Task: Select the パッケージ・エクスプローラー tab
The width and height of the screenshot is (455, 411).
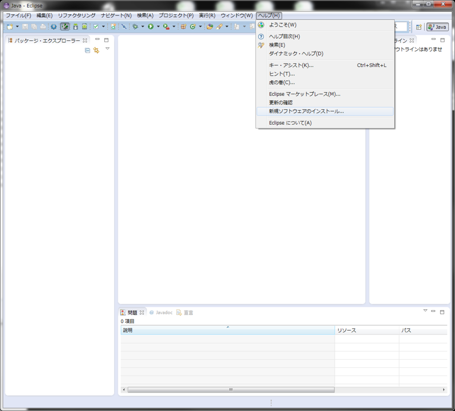Action: [x=47, y=40]
